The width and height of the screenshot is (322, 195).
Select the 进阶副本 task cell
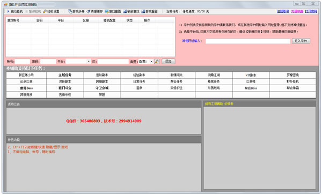coord(103,75)
